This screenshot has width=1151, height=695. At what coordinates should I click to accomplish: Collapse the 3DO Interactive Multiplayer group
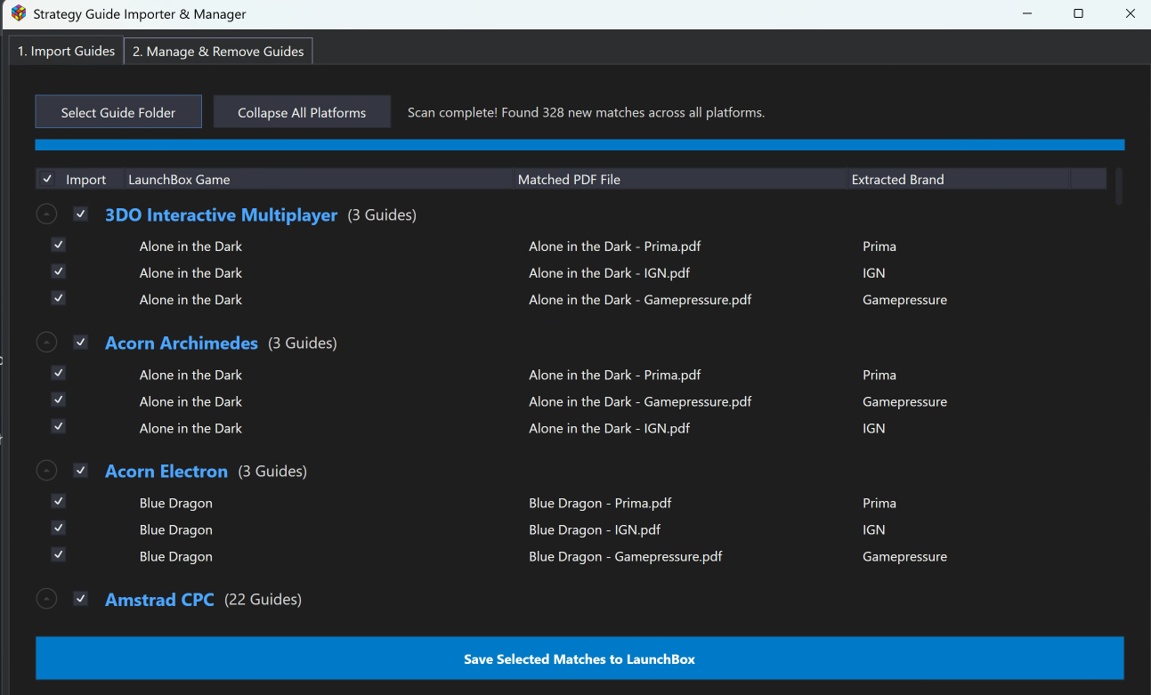click(x=46, y=214)
